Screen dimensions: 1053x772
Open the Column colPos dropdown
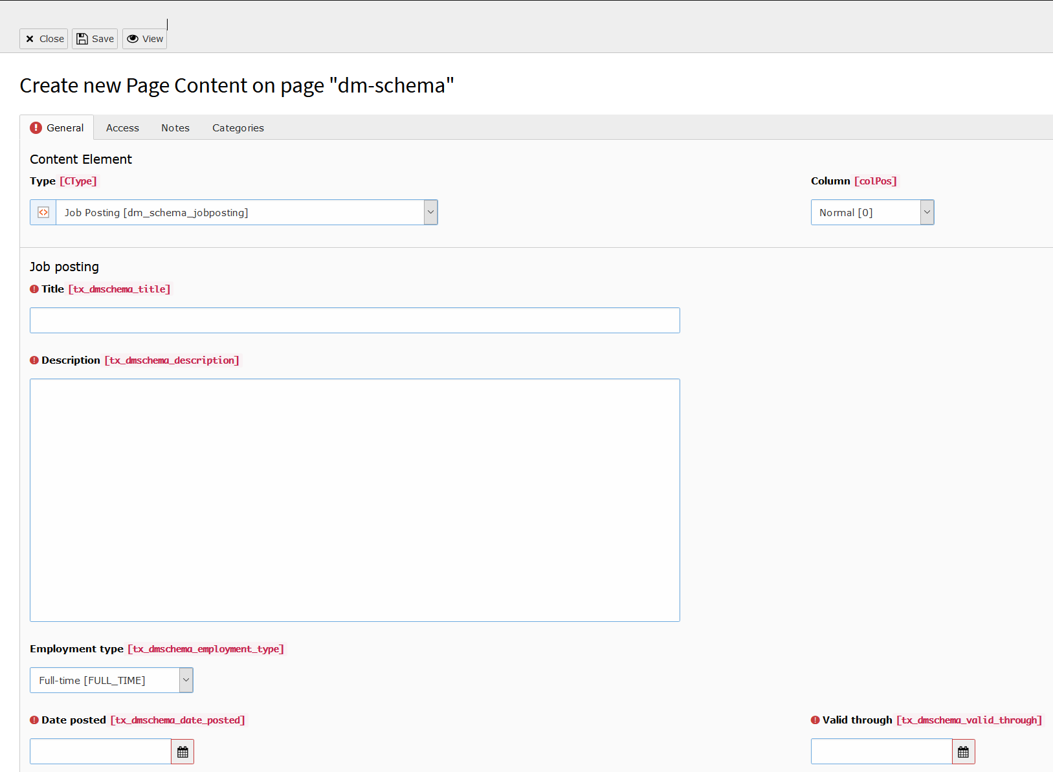[872, 212]
